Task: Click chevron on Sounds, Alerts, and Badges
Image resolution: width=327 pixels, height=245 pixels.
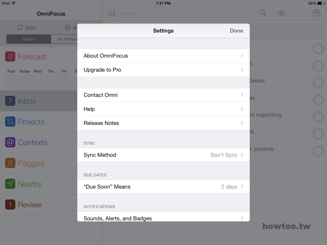Action: [242, 218]
